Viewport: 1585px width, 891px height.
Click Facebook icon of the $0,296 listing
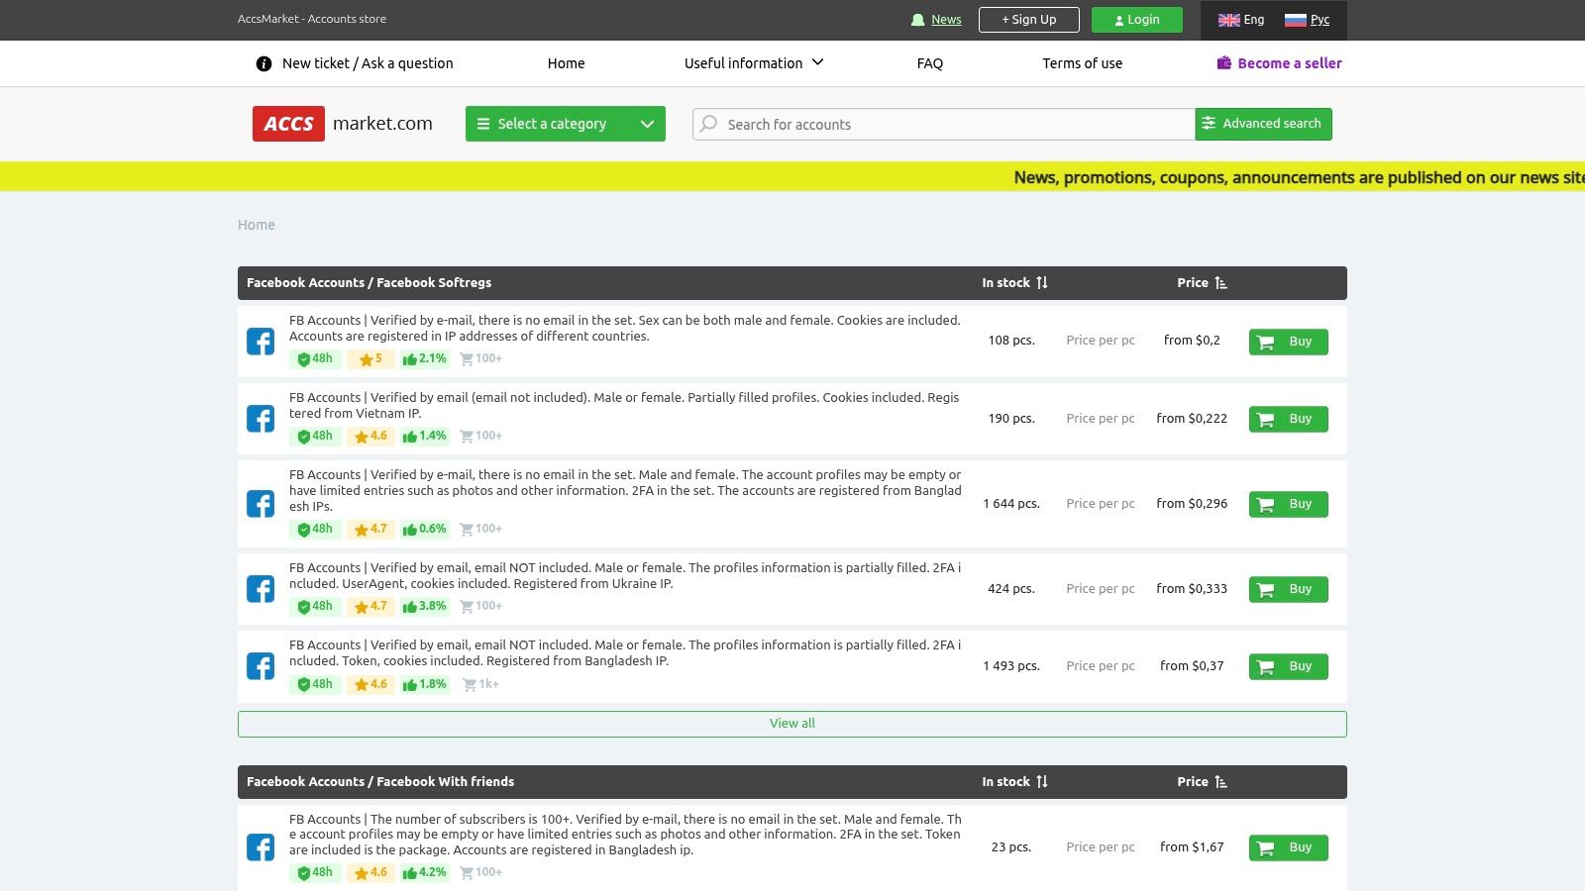(261, 504)
